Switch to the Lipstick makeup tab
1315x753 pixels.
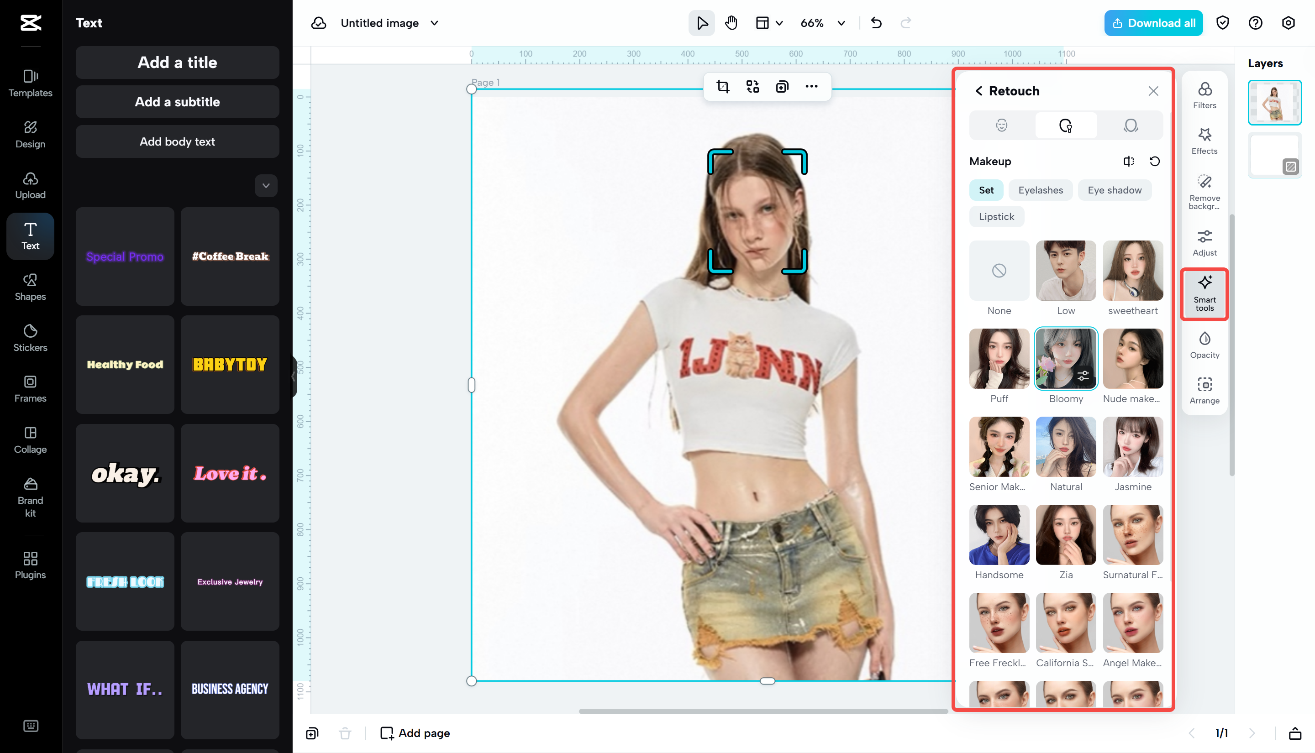(x=996, y=216)
